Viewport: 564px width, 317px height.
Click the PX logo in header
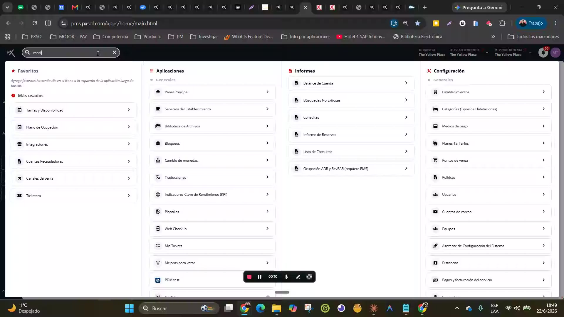point(11,53)
